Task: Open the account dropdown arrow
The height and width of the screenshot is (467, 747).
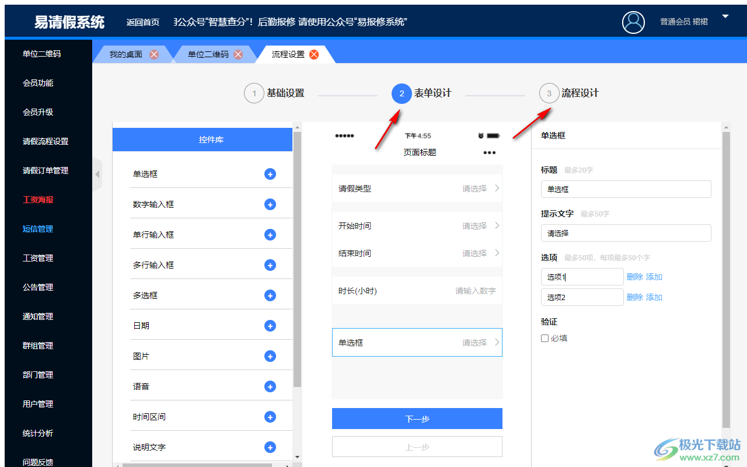Action: [x=725, y=17]
